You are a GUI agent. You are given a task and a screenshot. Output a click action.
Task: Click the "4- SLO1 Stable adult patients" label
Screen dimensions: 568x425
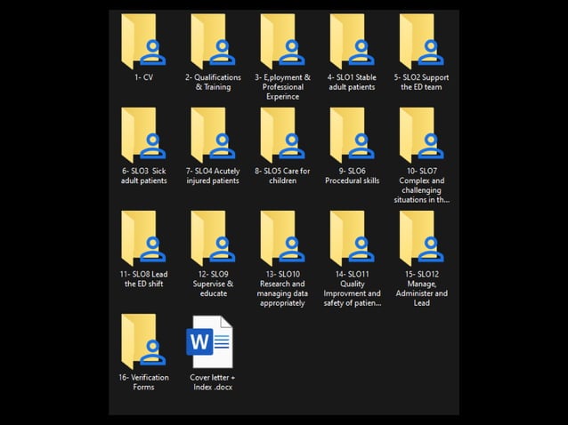click(x=352, y=82)
